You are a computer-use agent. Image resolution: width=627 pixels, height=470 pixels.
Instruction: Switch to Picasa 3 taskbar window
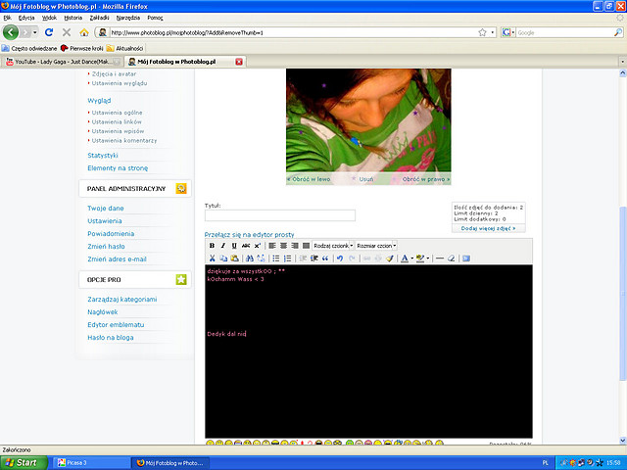(x=91, y=463)
